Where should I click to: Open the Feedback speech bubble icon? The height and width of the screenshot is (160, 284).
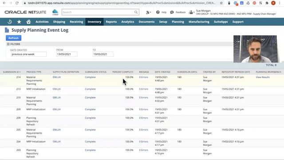coord(172,12)
